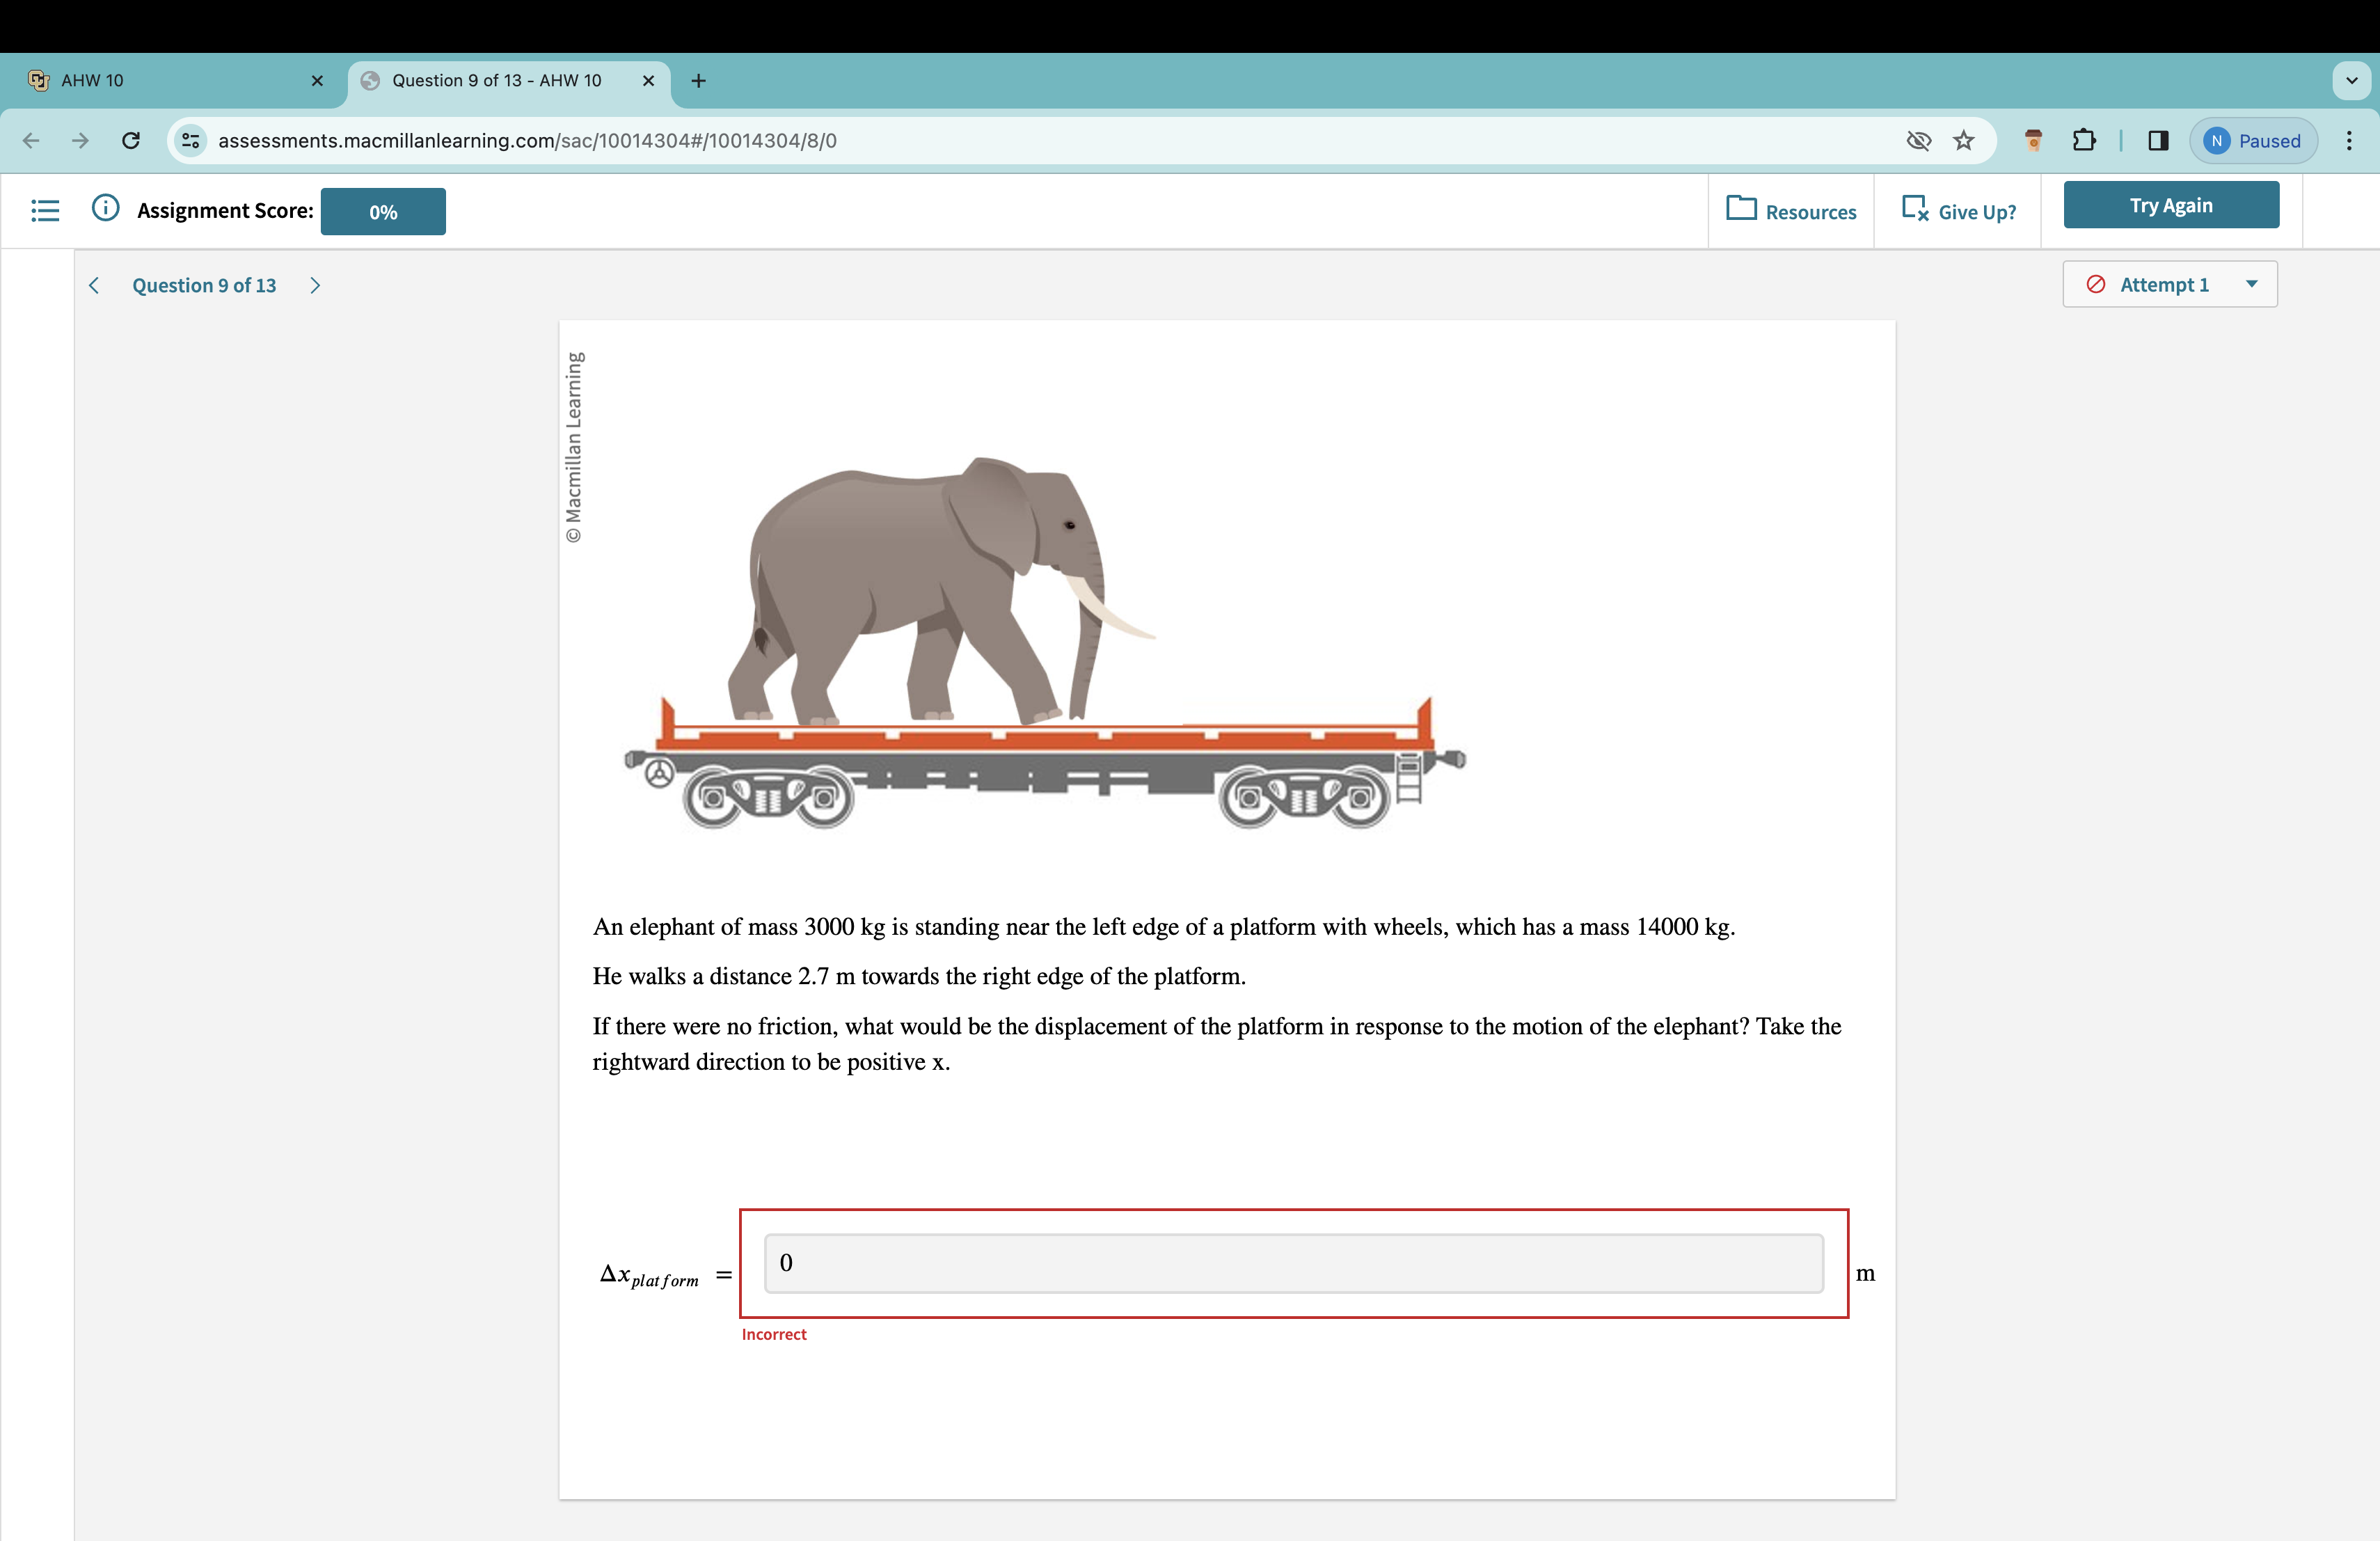Viewport: 2380px width, 1541px height.
Task: Click the assignment information icon
Action: [105, 208]
